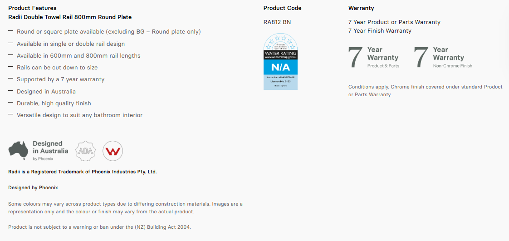Click the 7 Year Product & Parts warranty badge
Image resolution: width=509 pixels, height=241 pixels.
click(x=374, y=58)
